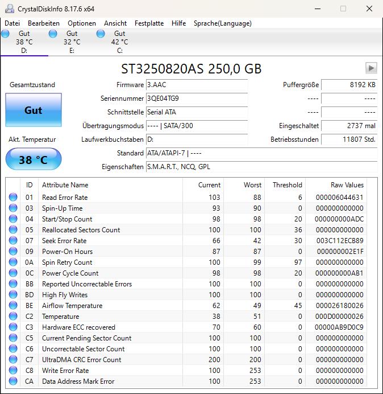Open the Ansicht menu

tap(115, 23)
